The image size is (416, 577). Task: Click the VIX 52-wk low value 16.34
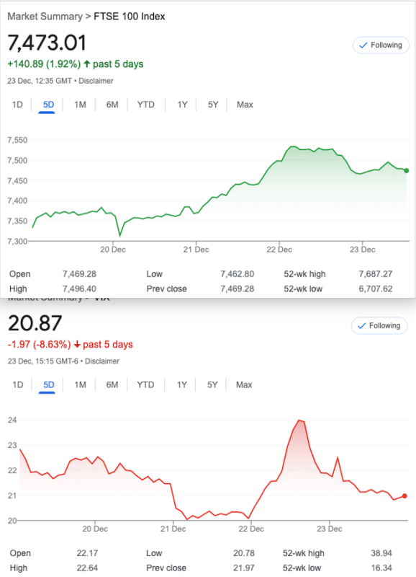(x=381, y=568)
